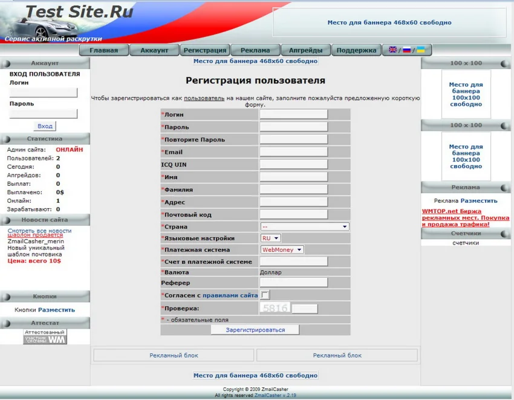The height and width of the screenshot is (400, 514).
Task: Click the пользователь link in intro text
Action: pos(204,98)
